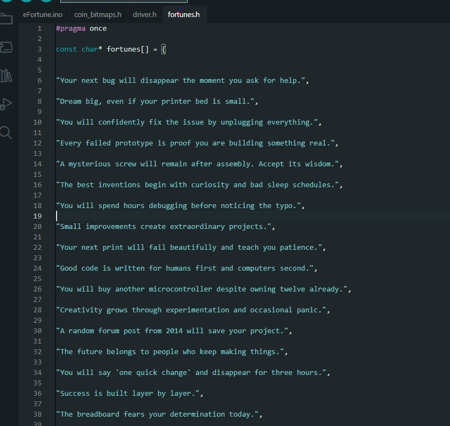Click 'const char* fortunes[] = {' declaration
The height and width of the screenshot is (426, 450).
point(111,49)
